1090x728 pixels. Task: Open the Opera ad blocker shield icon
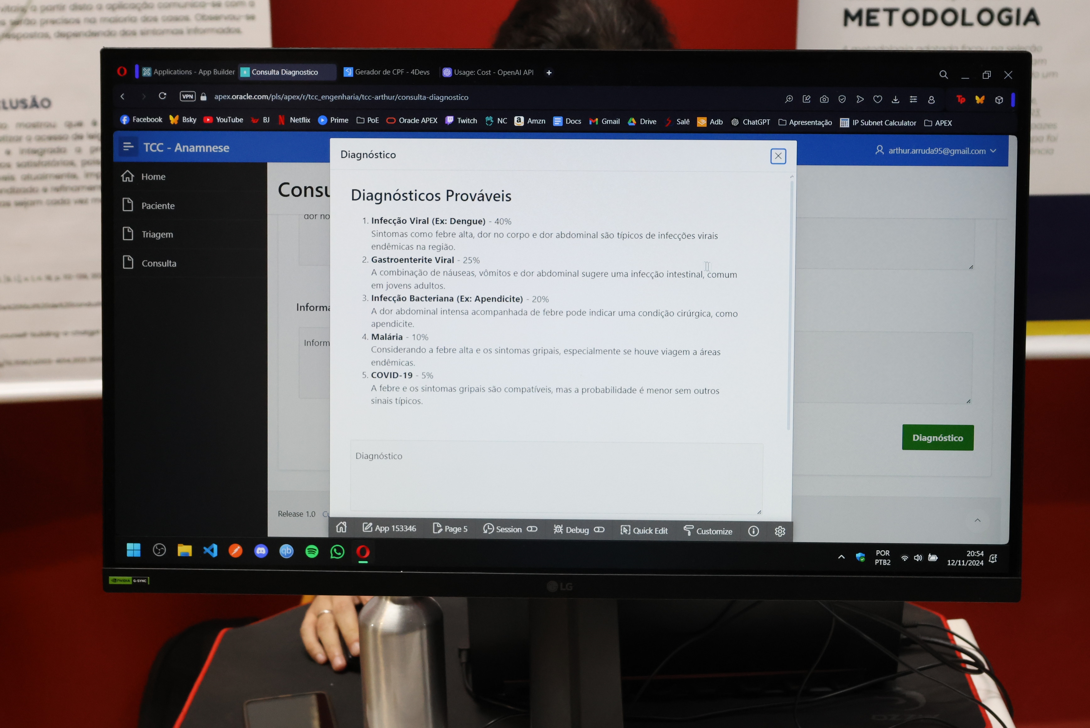click(842, 99)
